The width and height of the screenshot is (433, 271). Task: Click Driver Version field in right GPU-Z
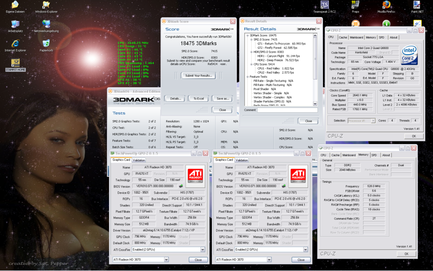(x=271, y=230)
